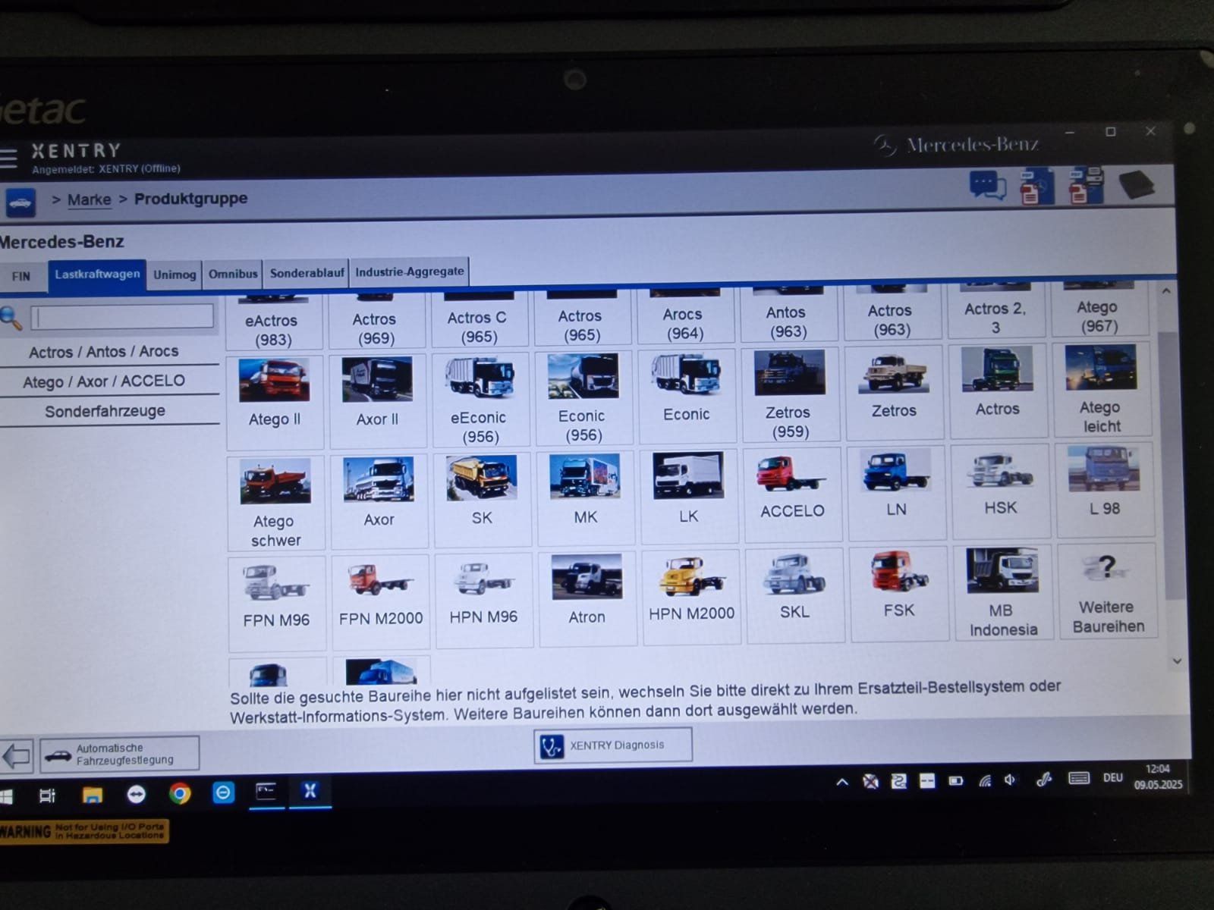Launch XENTRY Diagnosis from bottom button
1214x910 pixels.
pyautogui.click(x=612, y=744)
